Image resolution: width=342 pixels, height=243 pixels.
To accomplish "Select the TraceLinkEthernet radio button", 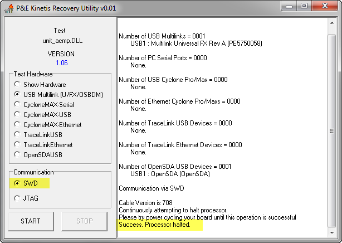I will point(18,145).
